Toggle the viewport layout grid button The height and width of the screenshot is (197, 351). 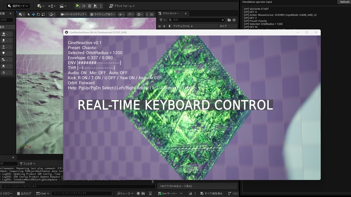pos(152,14)
